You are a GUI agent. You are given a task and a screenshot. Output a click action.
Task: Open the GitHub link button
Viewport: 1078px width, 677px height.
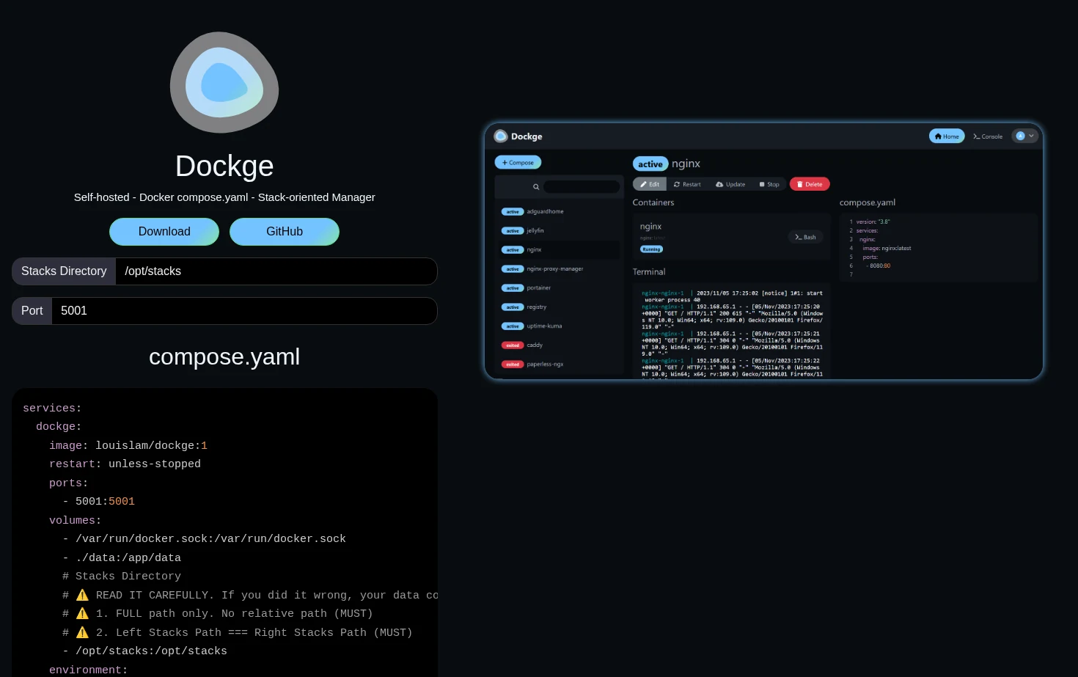[x=285, y=232]
